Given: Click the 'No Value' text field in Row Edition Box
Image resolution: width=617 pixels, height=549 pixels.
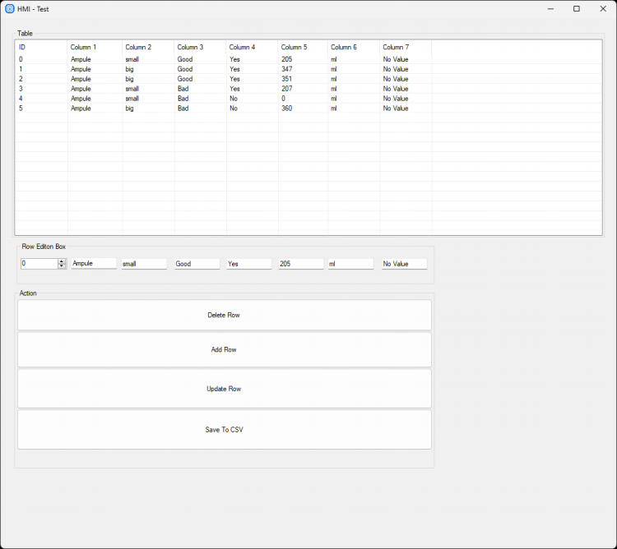Looking at the screenshot, I should point(404,264).
